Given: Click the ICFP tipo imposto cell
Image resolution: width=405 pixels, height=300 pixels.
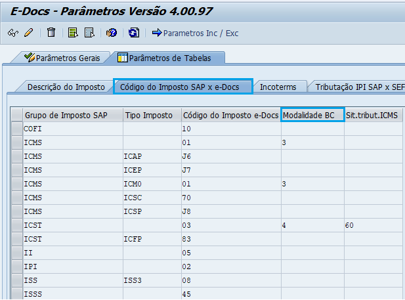Looking at the screenshot, I should [x=152, y=239].
